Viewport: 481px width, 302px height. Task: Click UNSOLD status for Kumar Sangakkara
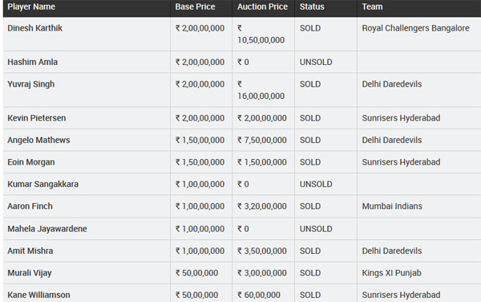pyautogui.click(x=316, y=185)
